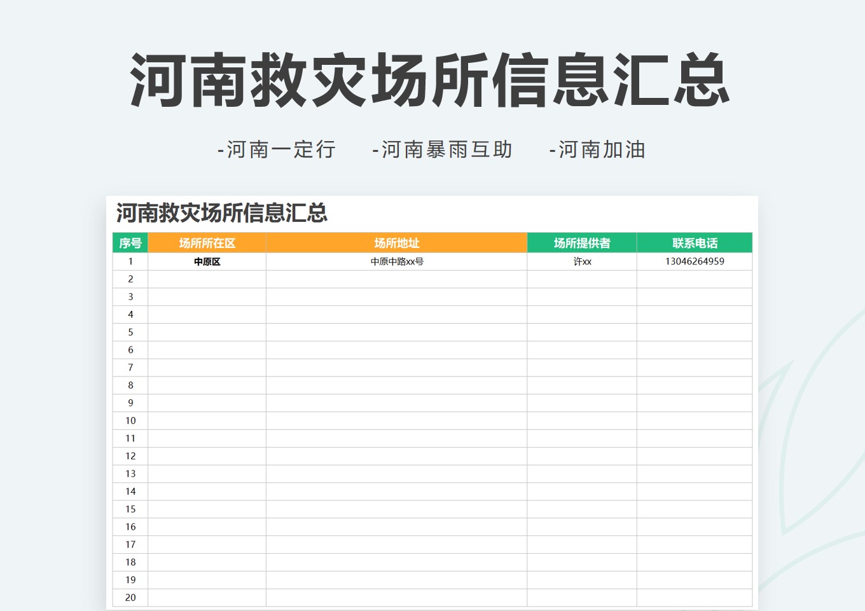Click the empty address cell in row 2
Screen dimensions: 865x611
pyautogui.click(x=396, y=278)
